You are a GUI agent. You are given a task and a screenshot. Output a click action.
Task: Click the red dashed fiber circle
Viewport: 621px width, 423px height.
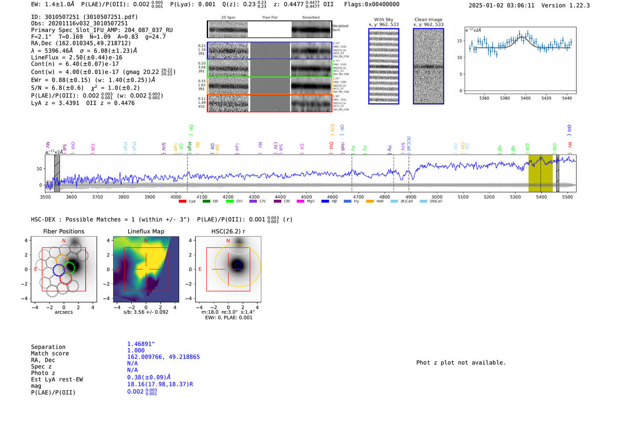[66, 278]
